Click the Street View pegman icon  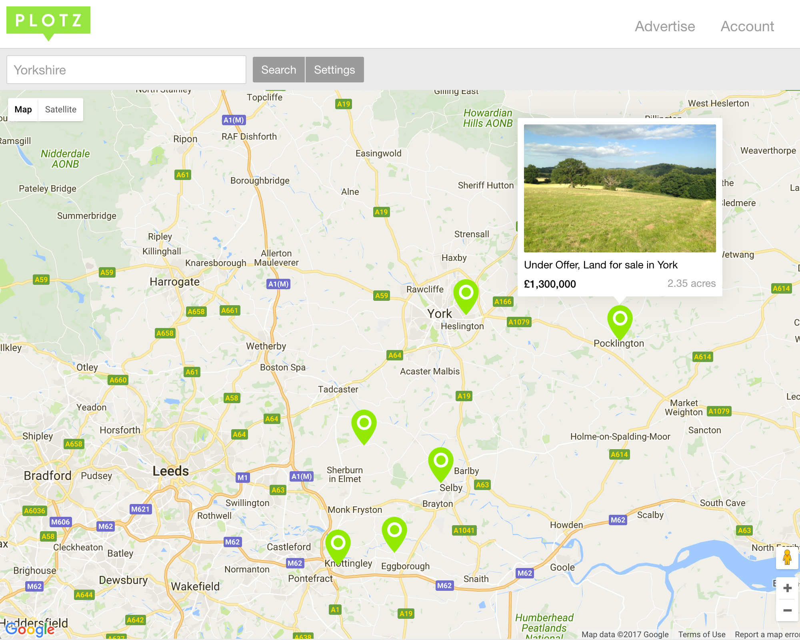tap(787, 557)
